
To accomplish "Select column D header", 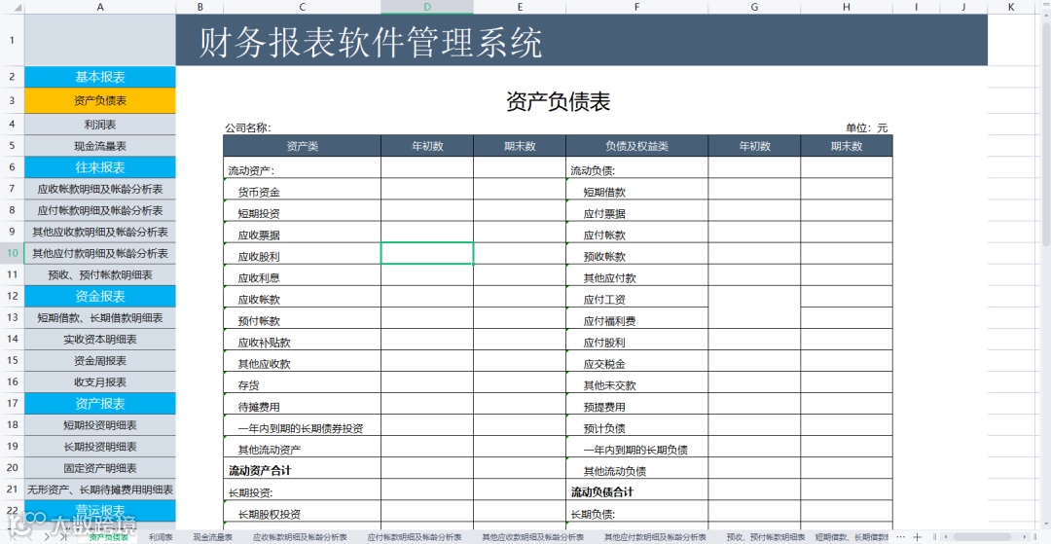I will click(x=427, y=7).
